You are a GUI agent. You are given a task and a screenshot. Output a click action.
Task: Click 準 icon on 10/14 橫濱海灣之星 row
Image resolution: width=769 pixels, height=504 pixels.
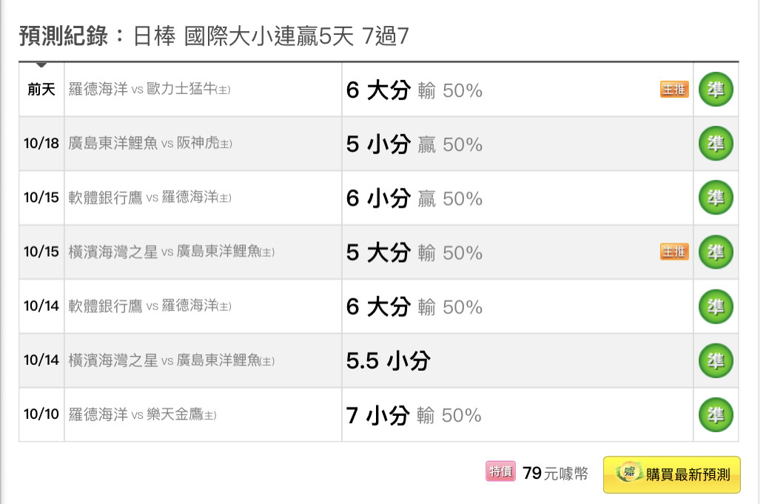pos(716,361)
